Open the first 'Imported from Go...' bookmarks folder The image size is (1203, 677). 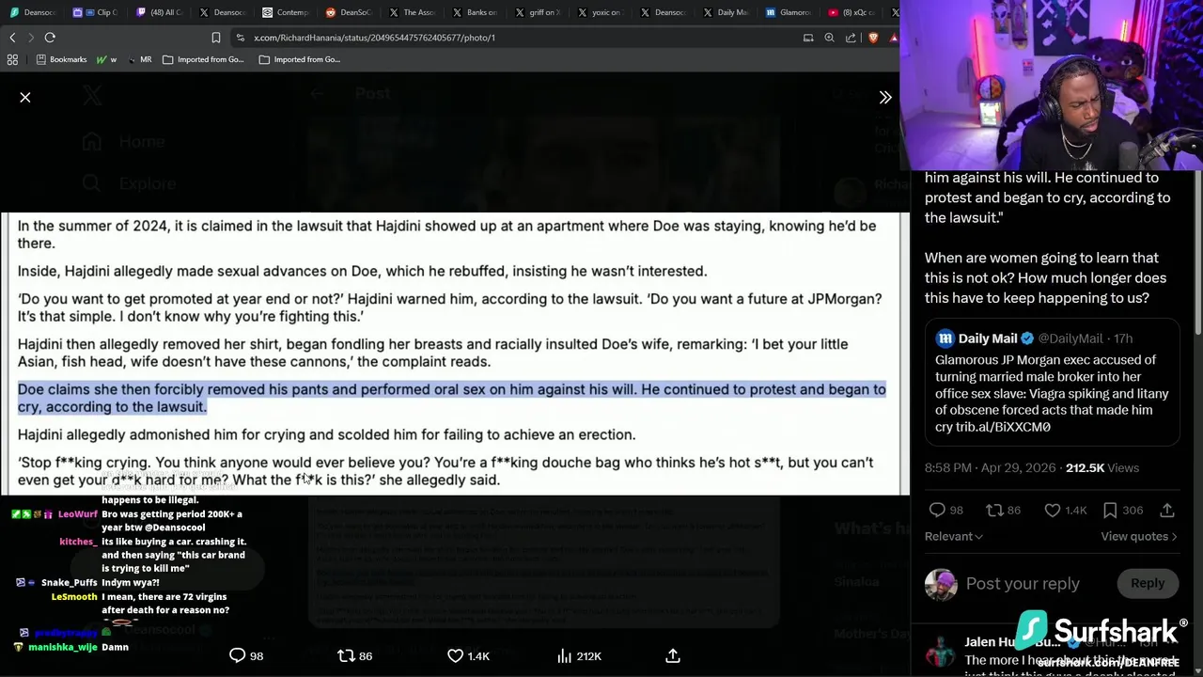pos(203,59)
